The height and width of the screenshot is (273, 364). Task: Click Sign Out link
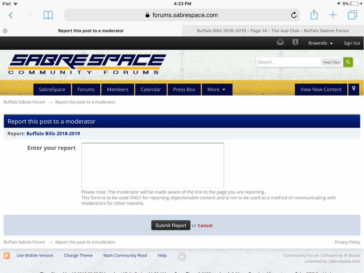352,43
